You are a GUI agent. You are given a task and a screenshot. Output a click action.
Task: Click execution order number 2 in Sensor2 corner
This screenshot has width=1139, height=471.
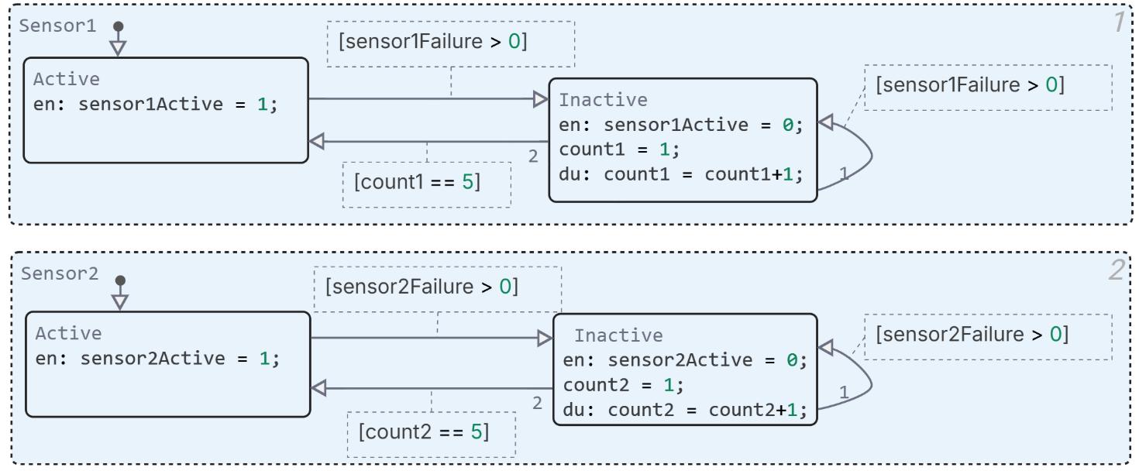point(1117,270)
